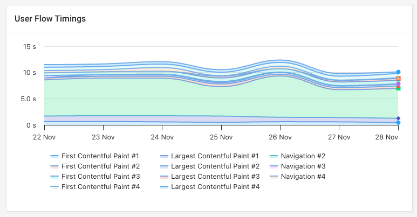The height and width of the screenshot is (217, 417).
Task: Toggle First Contentful Paint #3 legend entry
Action: 95,177
